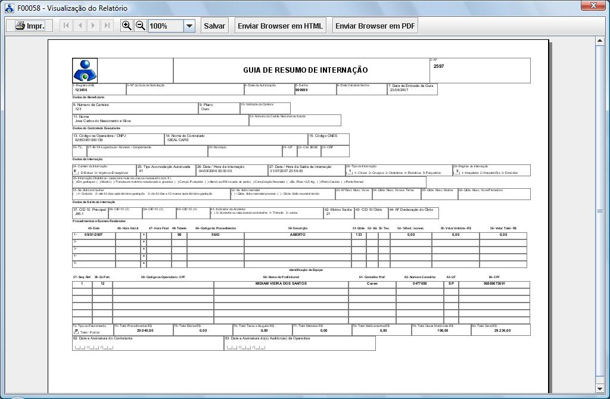Click the F00058 window icon in the title bar
The width and height of the screenshot is (610, 399).
(10, 8)
